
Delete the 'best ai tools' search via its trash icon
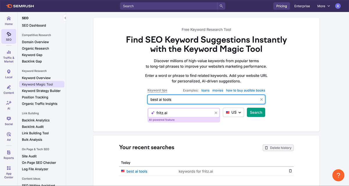point(290,171)
